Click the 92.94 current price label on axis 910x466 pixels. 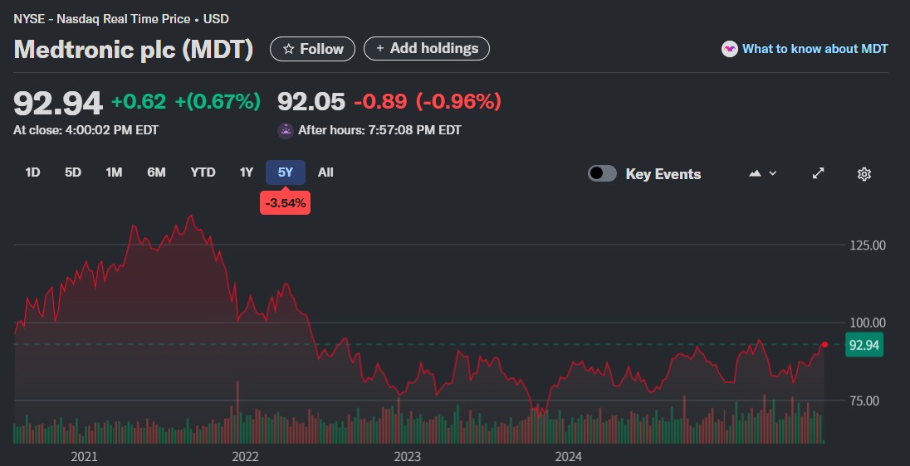coord(864,345)
